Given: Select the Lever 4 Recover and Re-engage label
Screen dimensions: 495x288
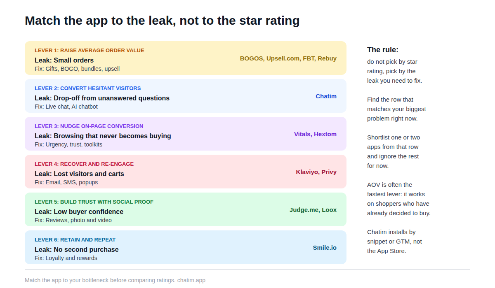Looking at the screenshot, I should pos(84,164).
